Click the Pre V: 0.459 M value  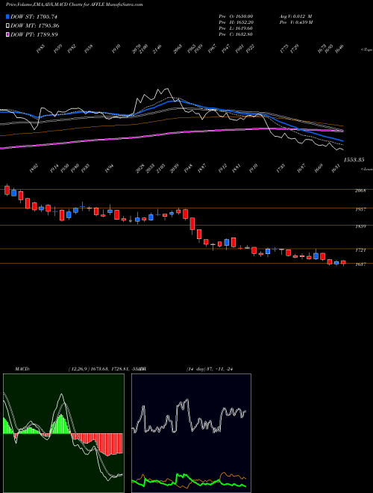point(295,22)
